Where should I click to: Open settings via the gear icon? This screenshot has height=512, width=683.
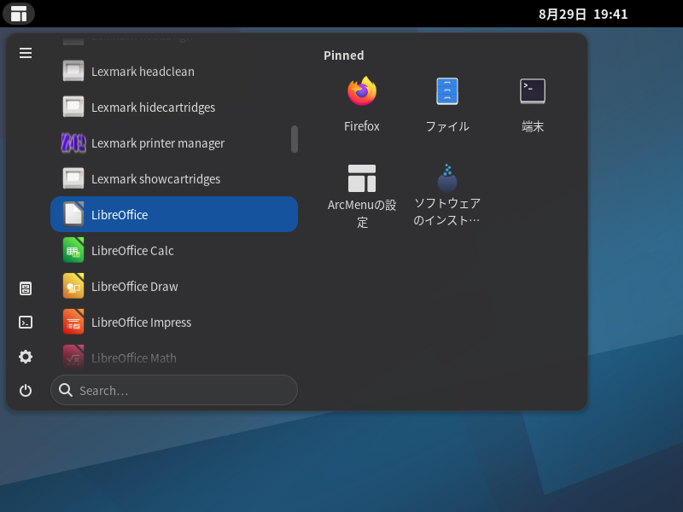coord(26,357)
